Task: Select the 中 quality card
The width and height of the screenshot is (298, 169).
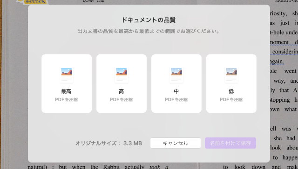Action: click(x=176, y=84)
